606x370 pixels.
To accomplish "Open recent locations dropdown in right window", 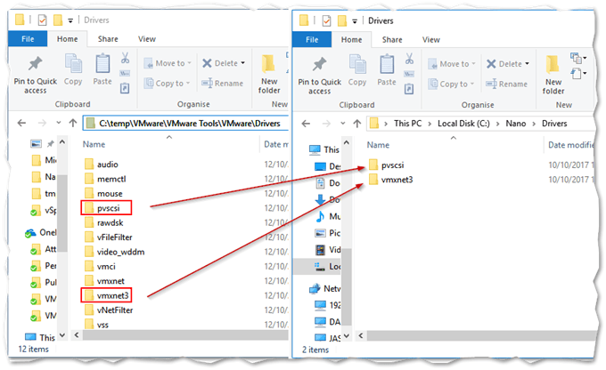I will pyautogui.click(x=343, y=124).
